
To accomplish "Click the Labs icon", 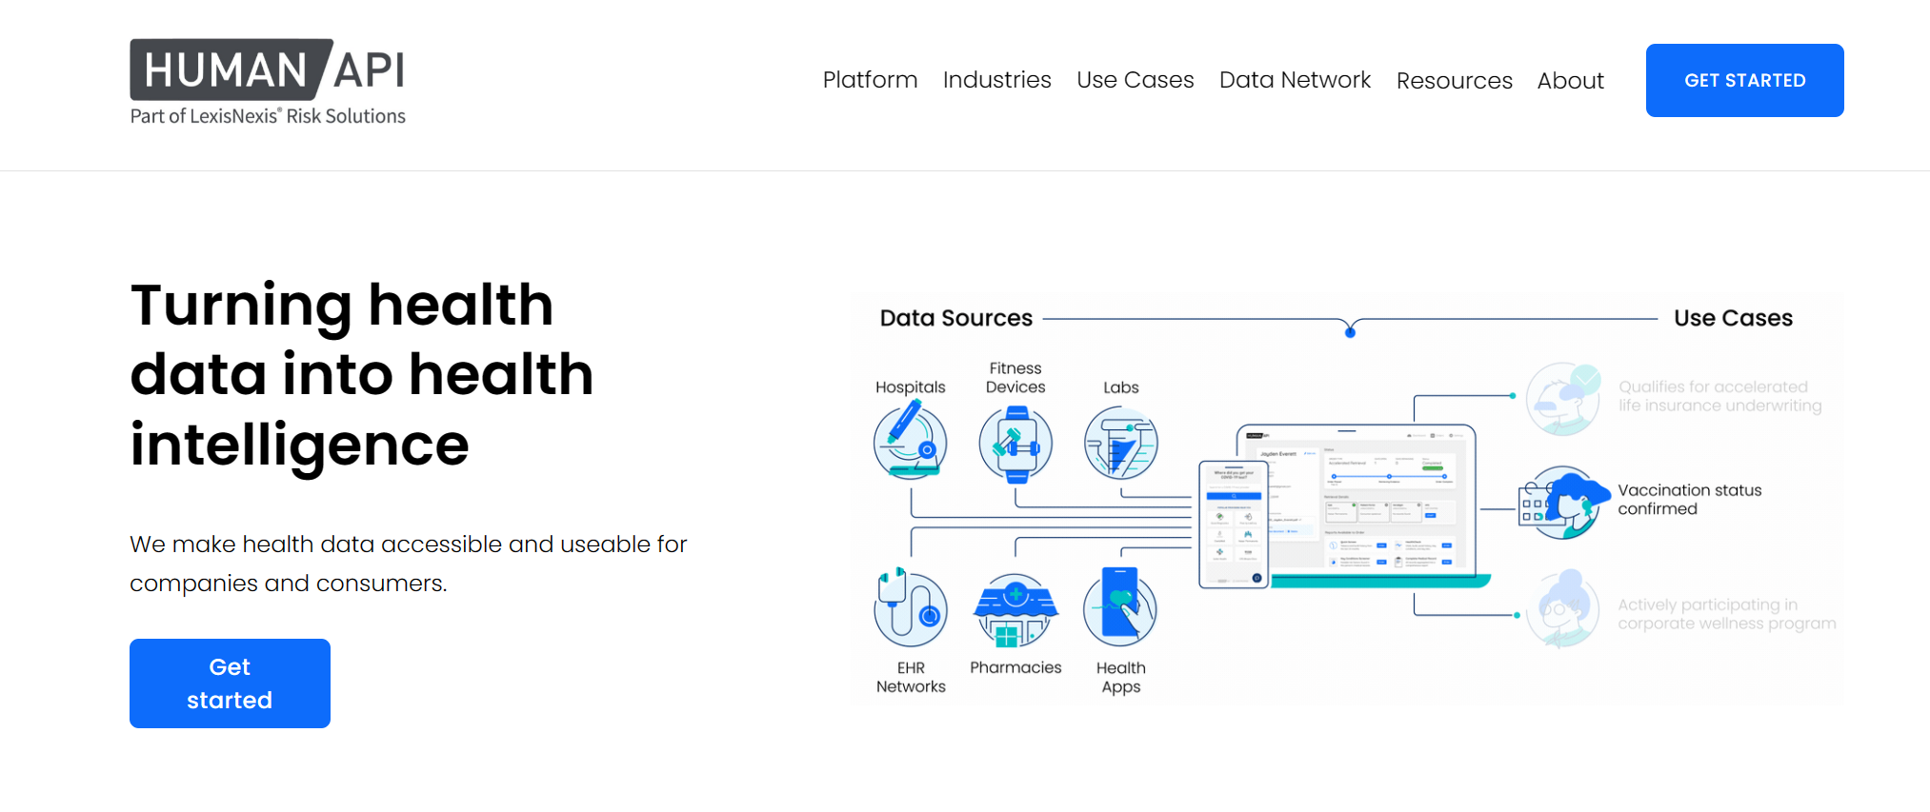I will pyautogui.click(x=1121, y=443).
